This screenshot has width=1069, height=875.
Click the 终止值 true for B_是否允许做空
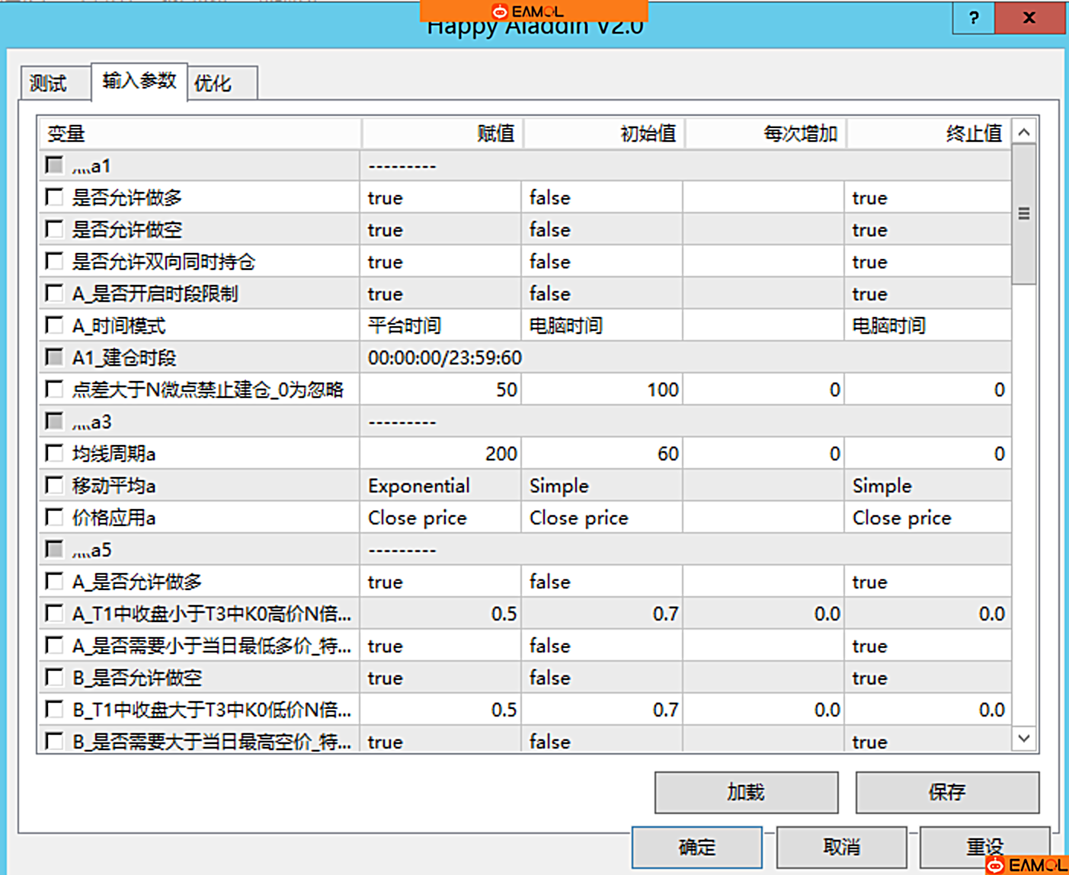(927, 678)
